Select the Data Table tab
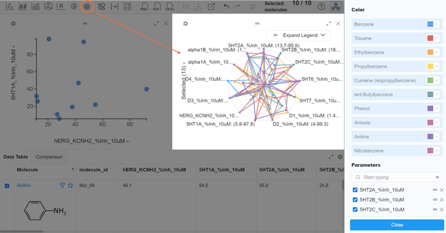 [x=16, y=157]
